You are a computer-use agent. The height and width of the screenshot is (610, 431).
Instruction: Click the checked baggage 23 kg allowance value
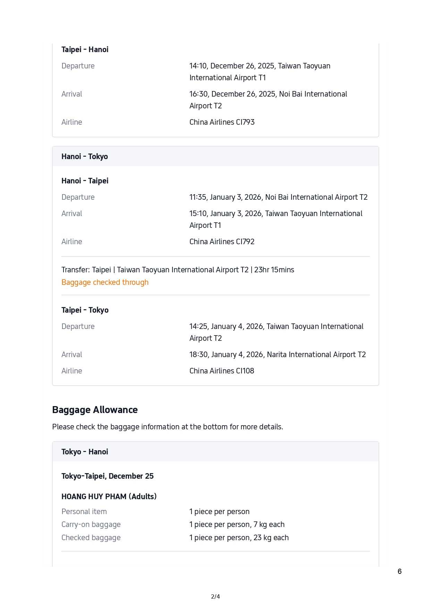coord(239,538)
